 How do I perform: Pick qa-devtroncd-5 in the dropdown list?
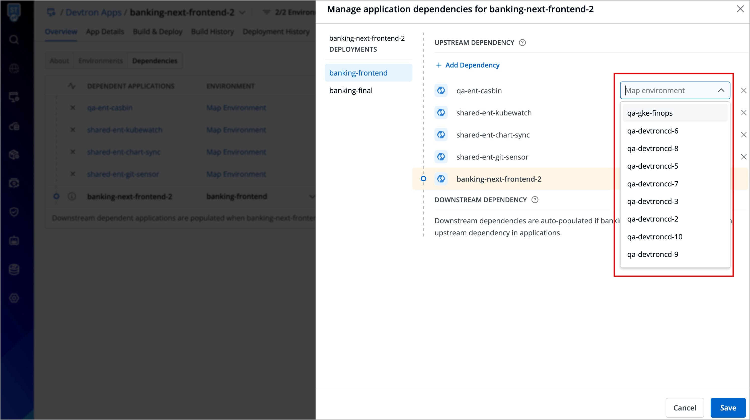[x=652, y=166]
